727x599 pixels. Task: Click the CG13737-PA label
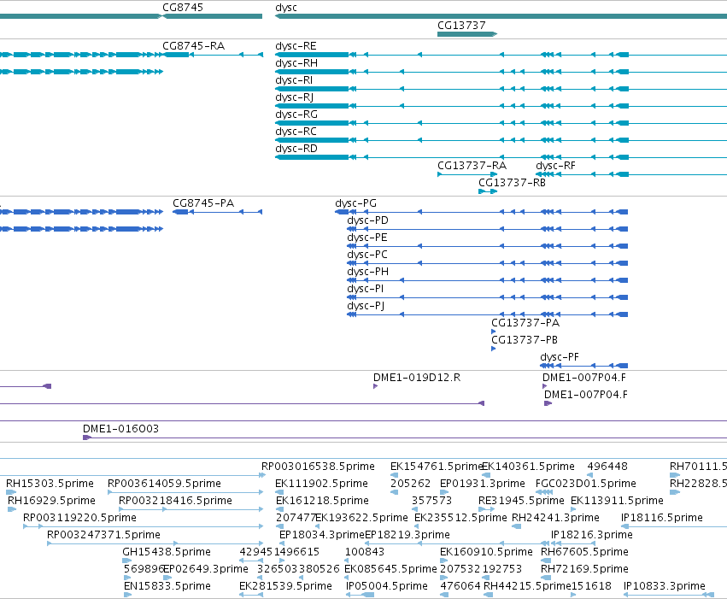point(525,323)
